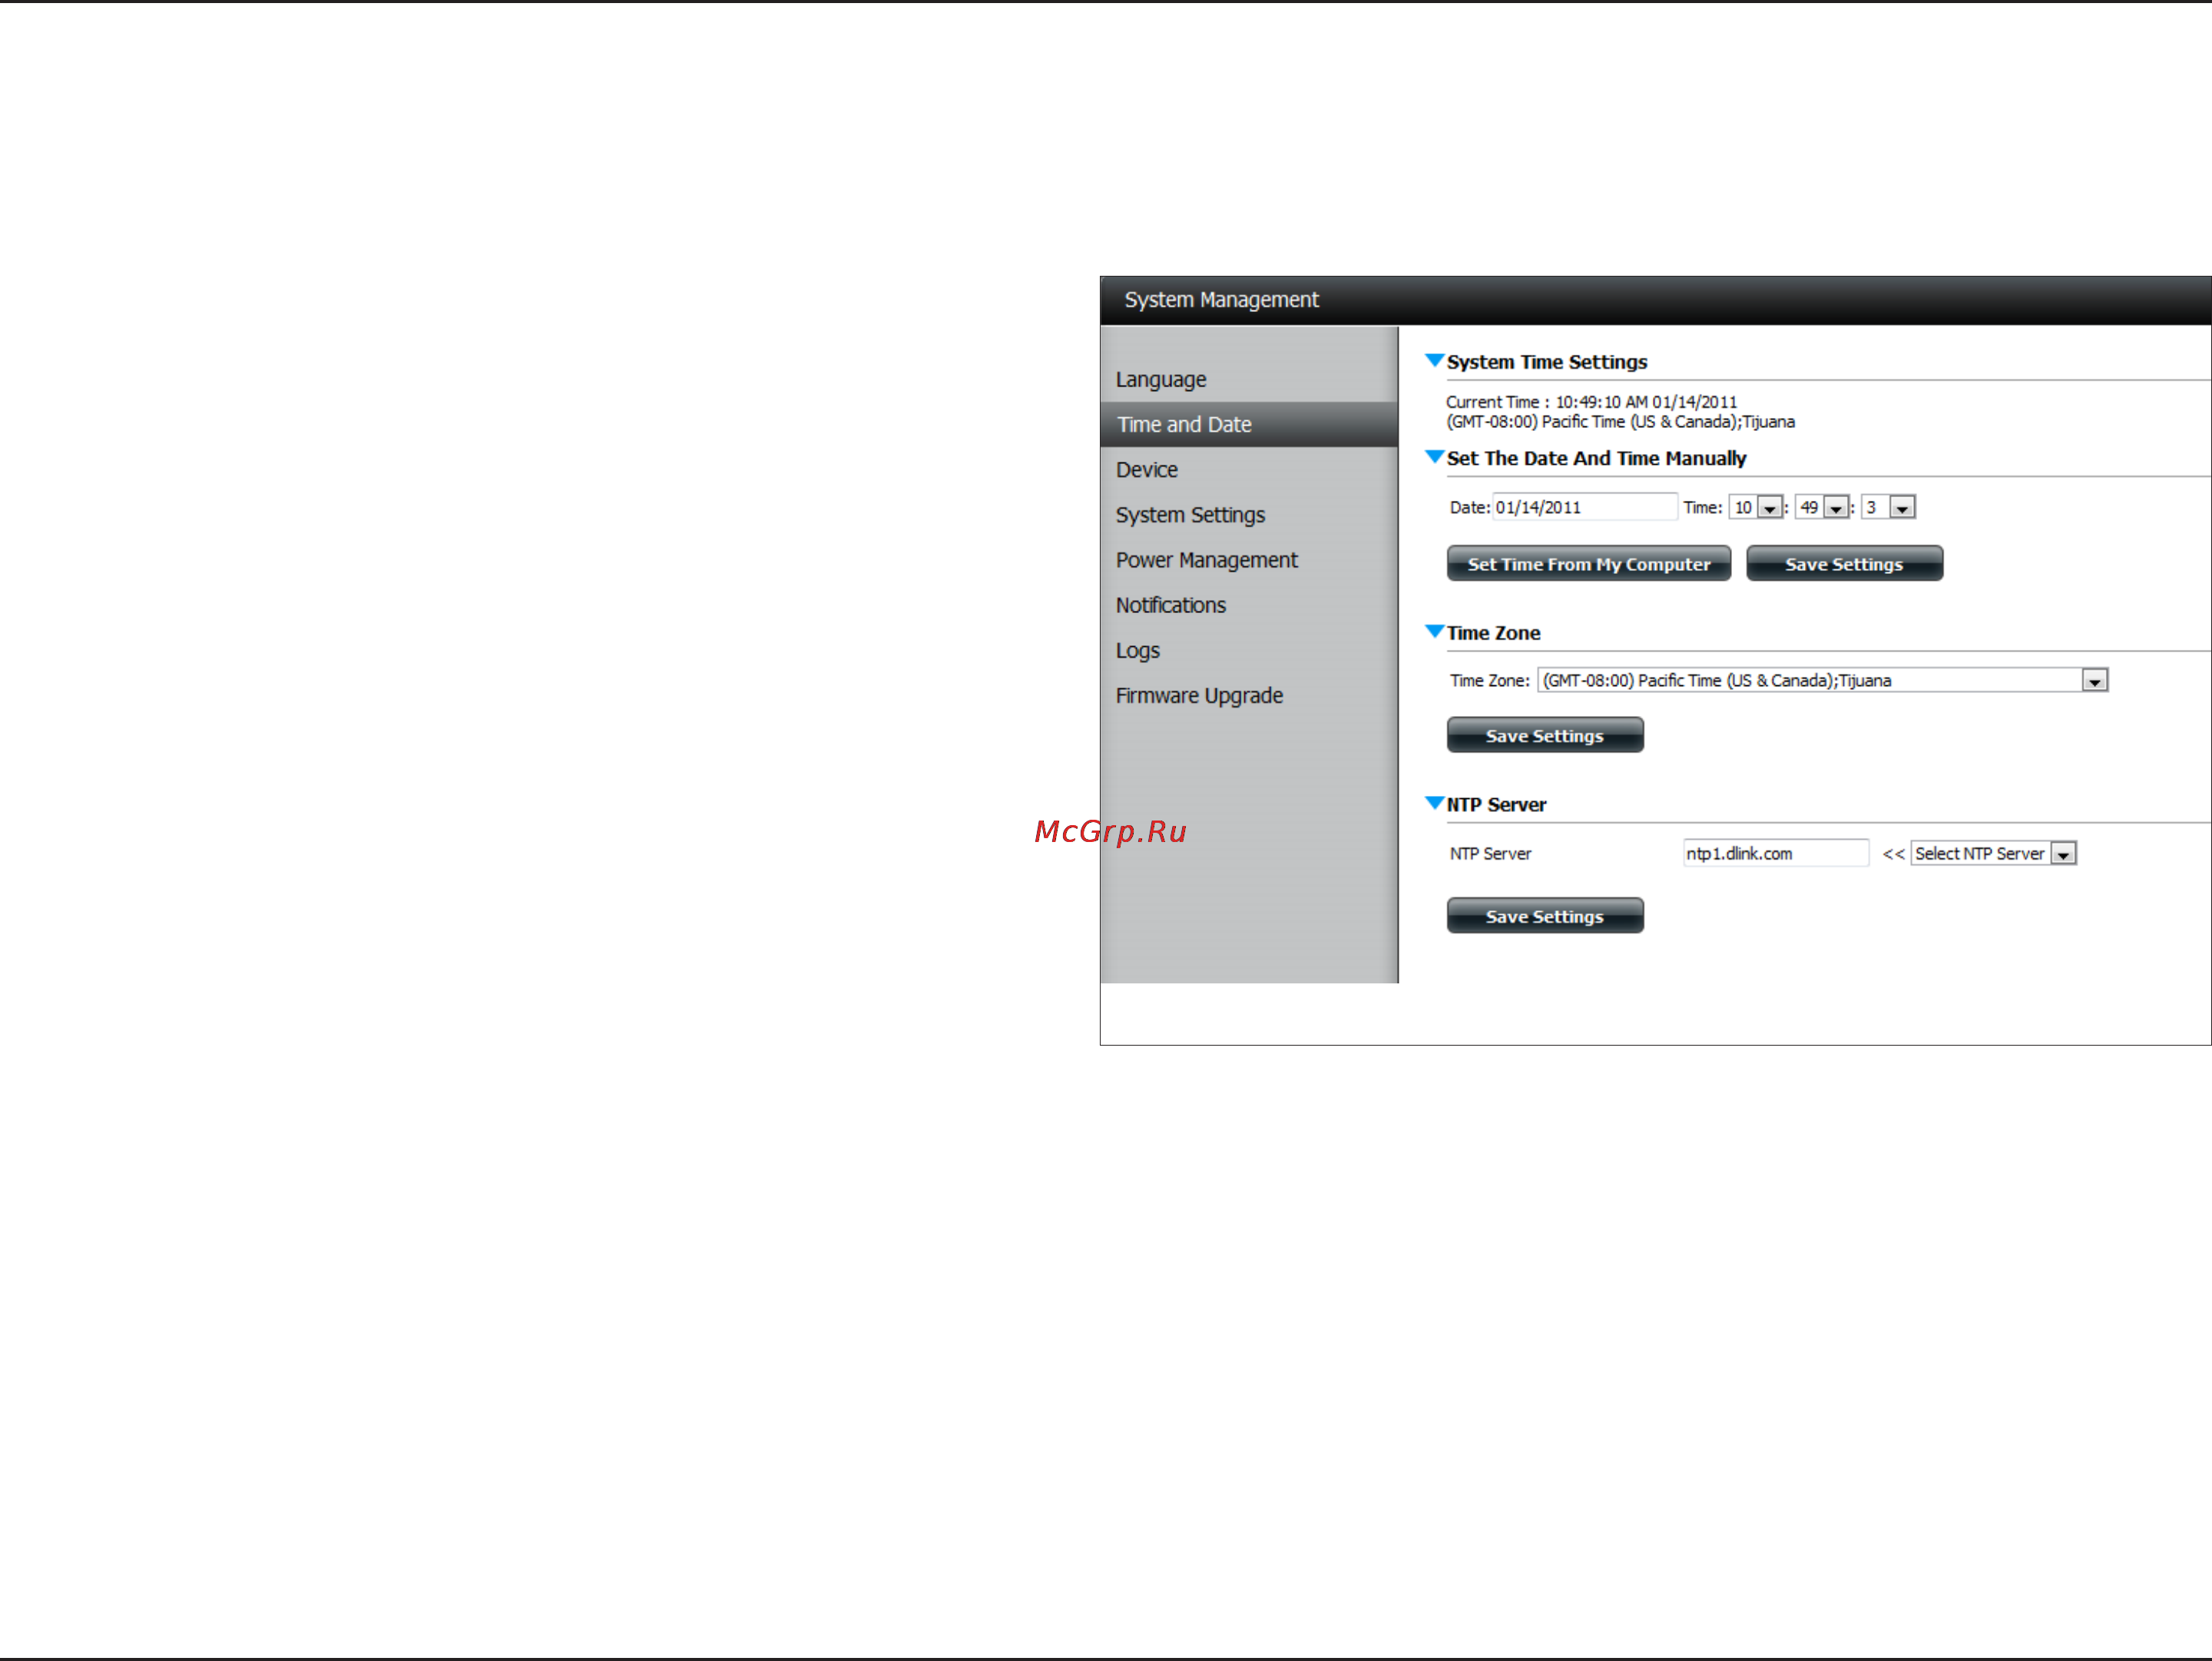Collapse Set The Date And Time Manually triangle
Image resolution: width=2212 pixels, height=1661 pixels.
tap(1434, 457)
